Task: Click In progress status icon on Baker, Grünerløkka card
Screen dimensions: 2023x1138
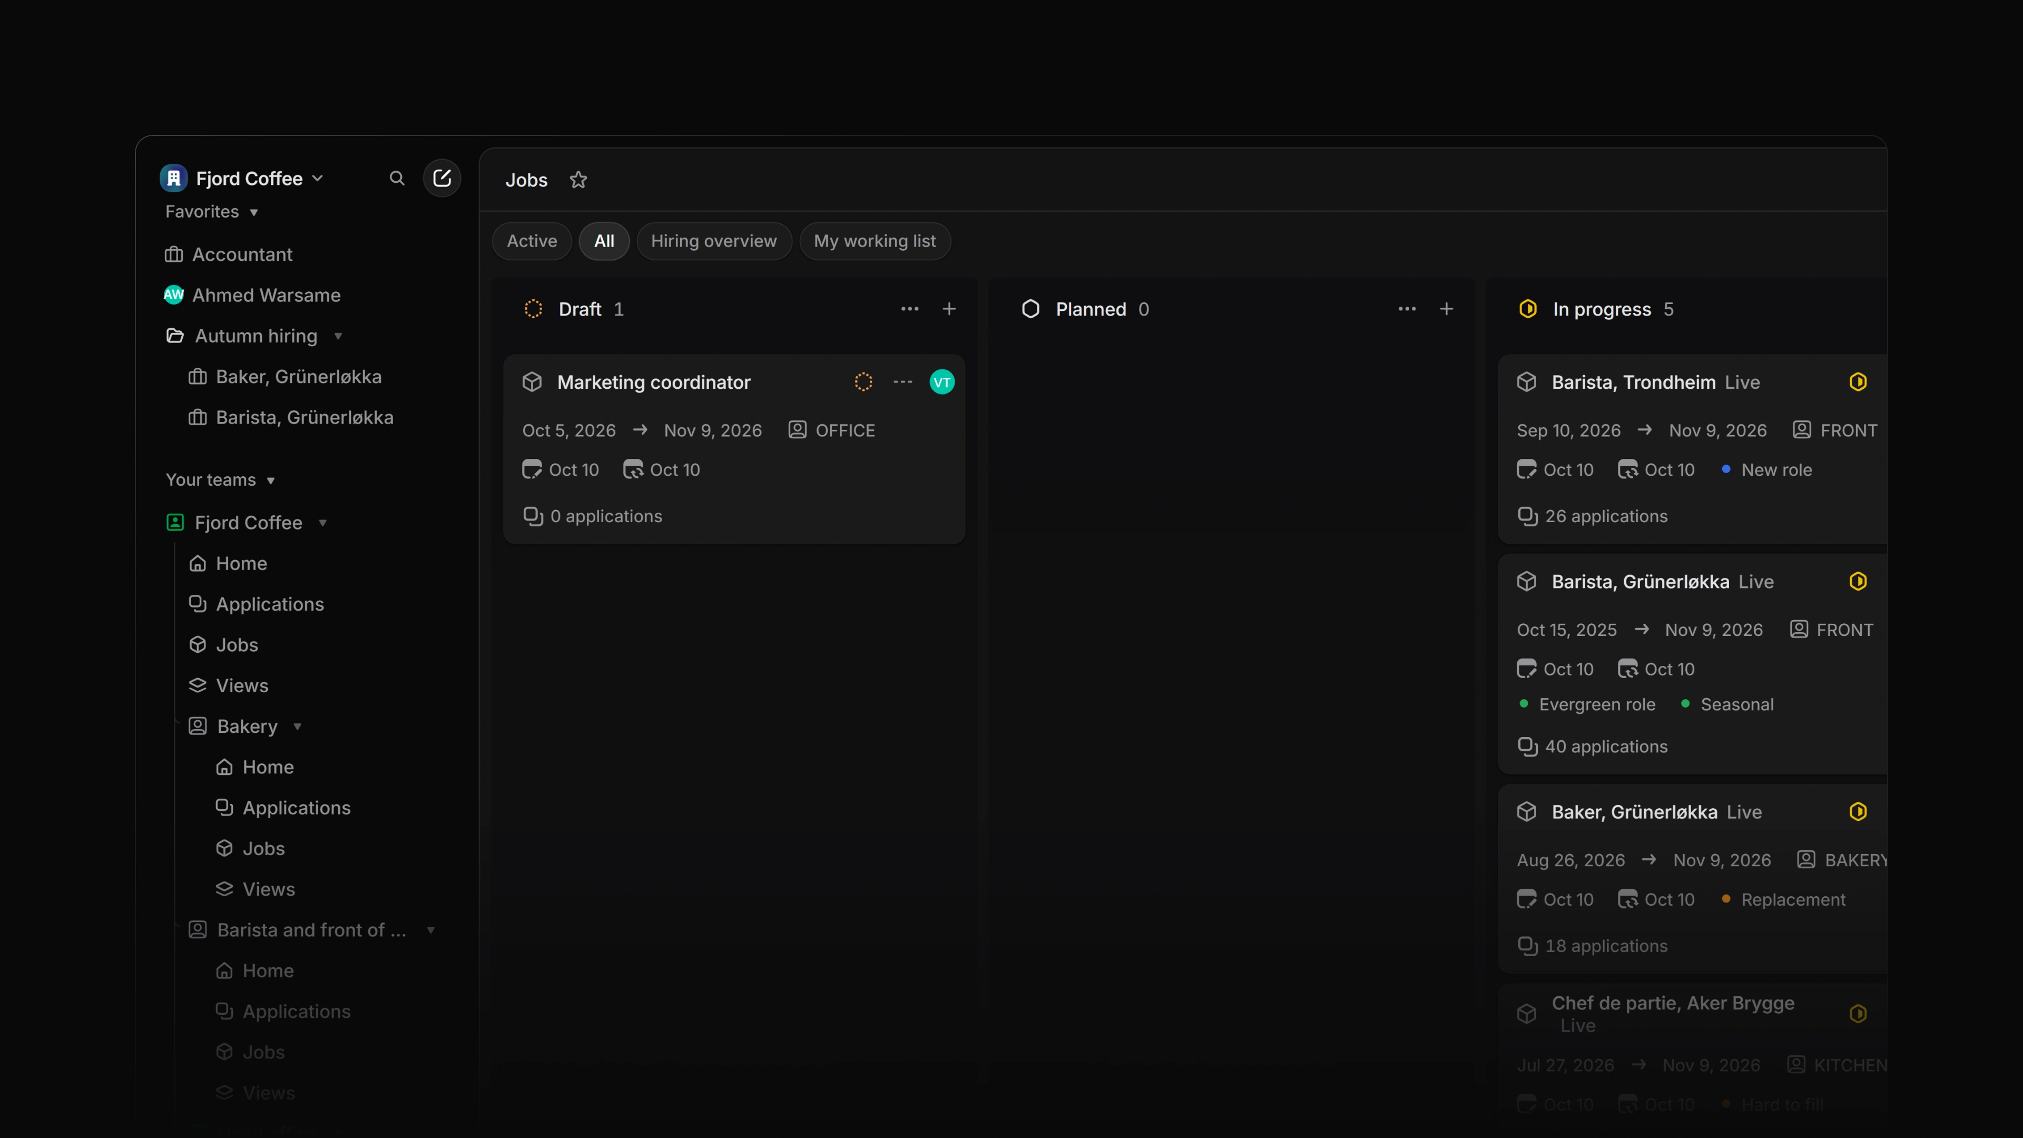Action: 1857,812
